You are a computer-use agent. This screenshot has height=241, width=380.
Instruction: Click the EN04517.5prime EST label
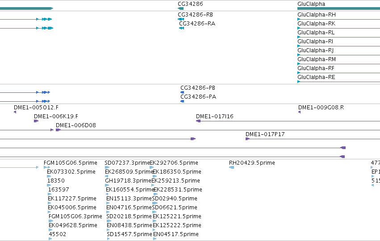176,234
